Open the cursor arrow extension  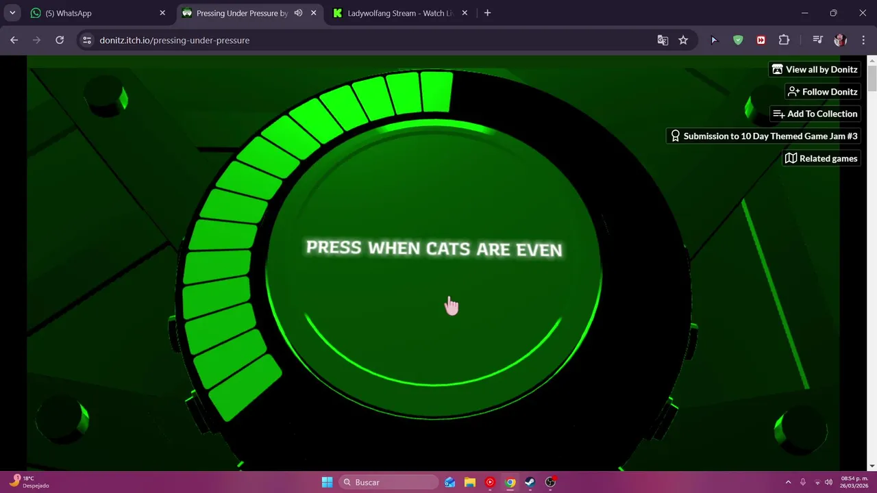tap(714, 40)
